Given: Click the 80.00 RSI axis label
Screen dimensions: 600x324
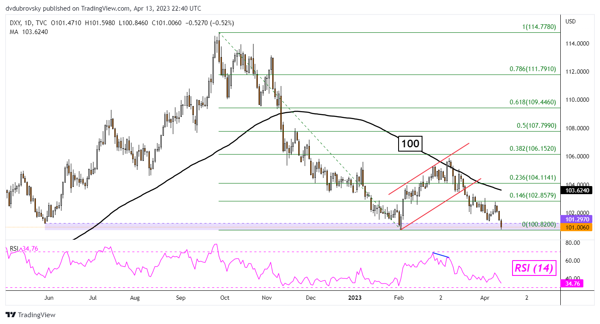Looking at the screenshot, I should (573, 243).
